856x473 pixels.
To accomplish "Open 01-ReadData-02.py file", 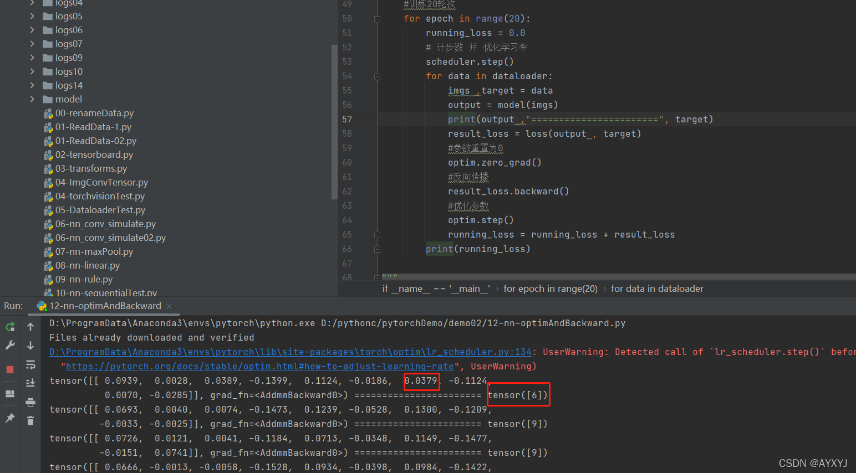I will tap(96, 141).
